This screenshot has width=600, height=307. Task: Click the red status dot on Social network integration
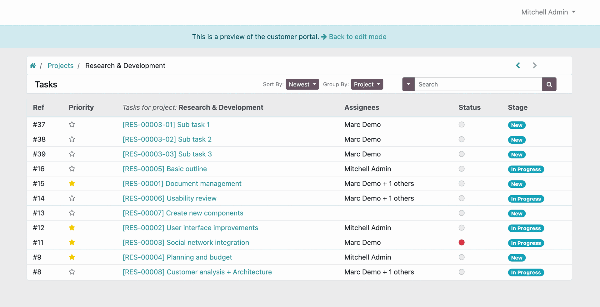(x=461, y=243)
